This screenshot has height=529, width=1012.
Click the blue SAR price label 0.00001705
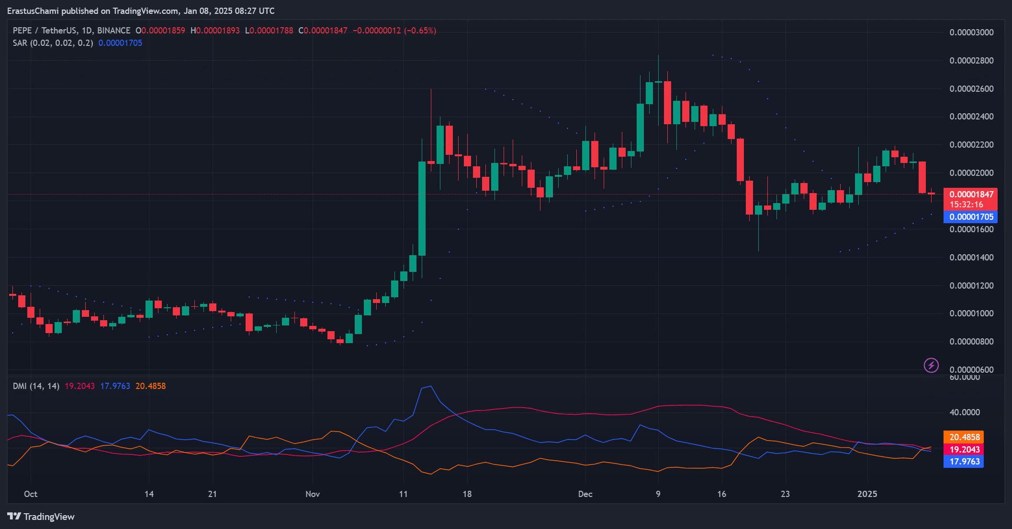(970, 216)
